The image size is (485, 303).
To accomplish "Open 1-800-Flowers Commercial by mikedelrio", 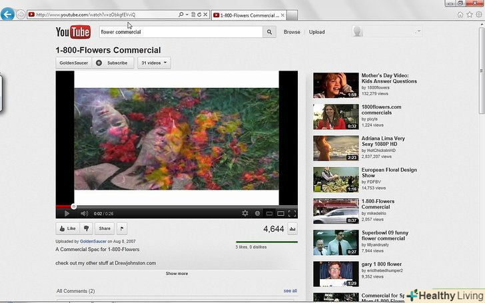I will tap(378, 204).
